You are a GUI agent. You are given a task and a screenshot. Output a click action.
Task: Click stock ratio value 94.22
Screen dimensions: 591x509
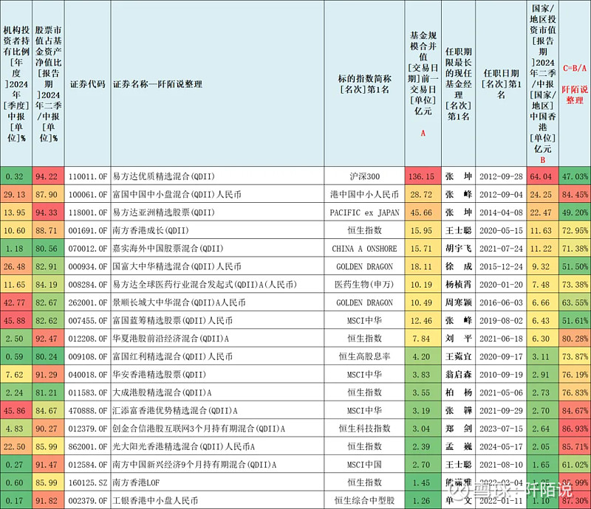[47, 176]
